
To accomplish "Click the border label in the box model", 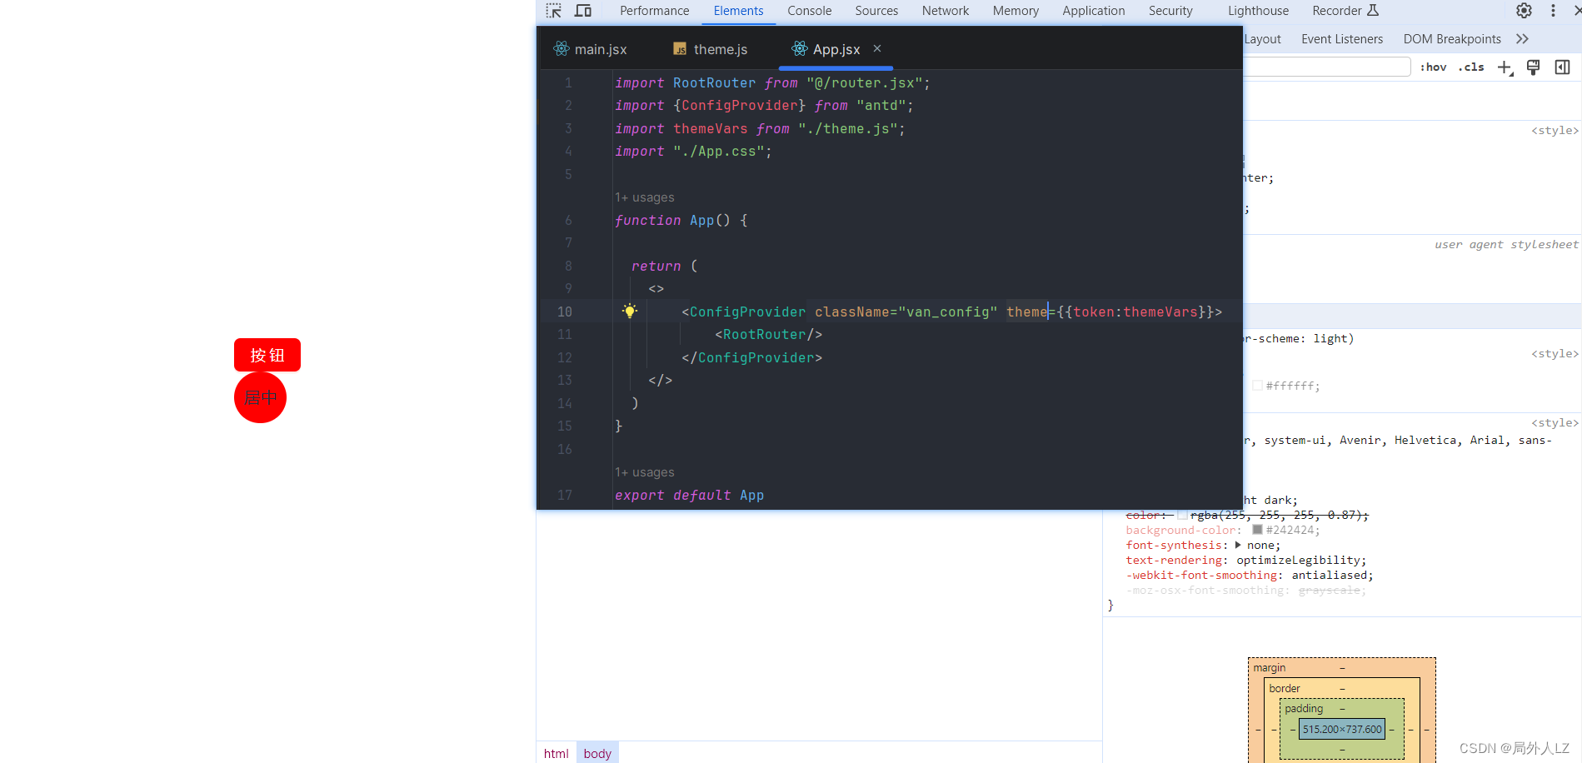I will [x=1285, y=688].
